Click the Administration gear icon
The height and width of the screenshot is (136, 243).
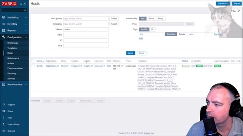pyautogui.click(x=3, y=84)
